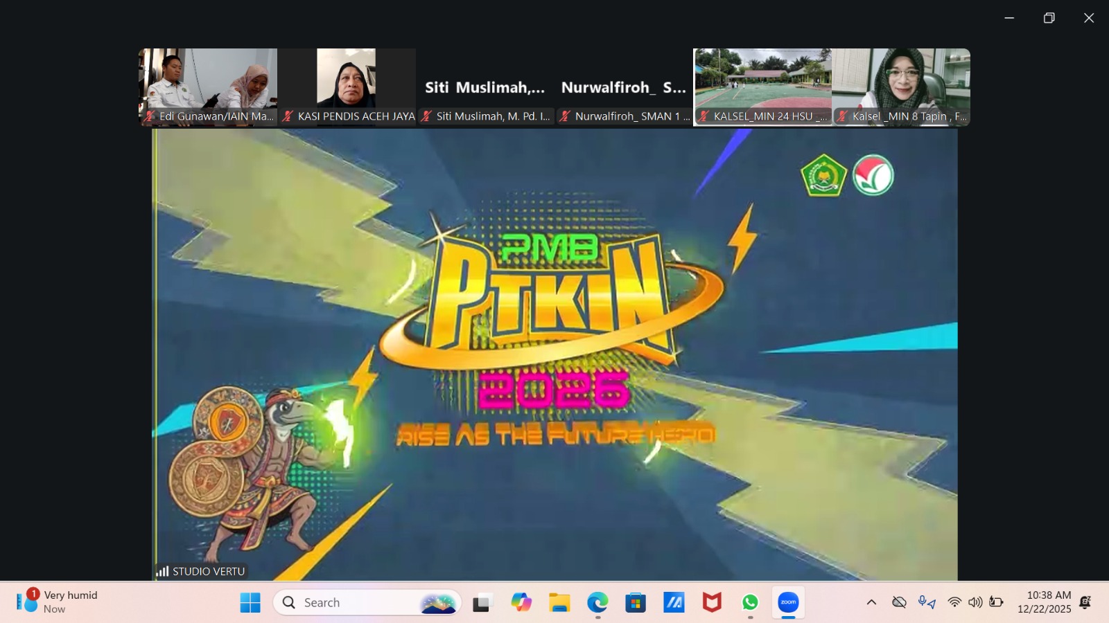Open the Very humid weather widget
The height and width of the screenshot is (623, 1109).
[59, 602]
